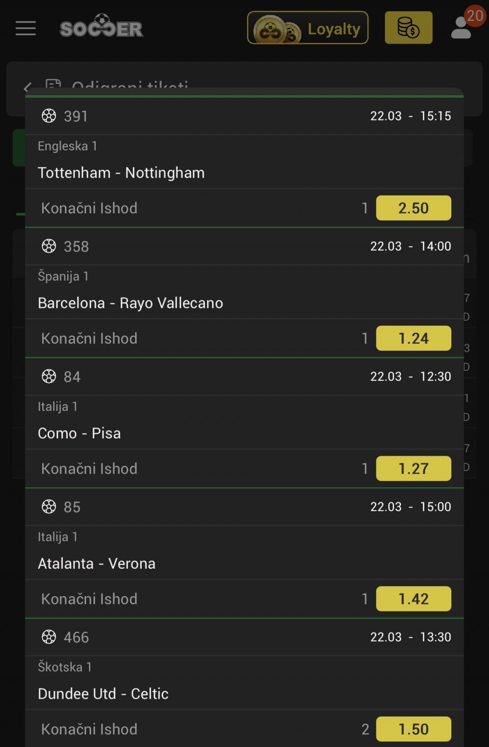Click soccer ball icon for match 466
The height and width of the screenshot is (747, 489).
49,637
